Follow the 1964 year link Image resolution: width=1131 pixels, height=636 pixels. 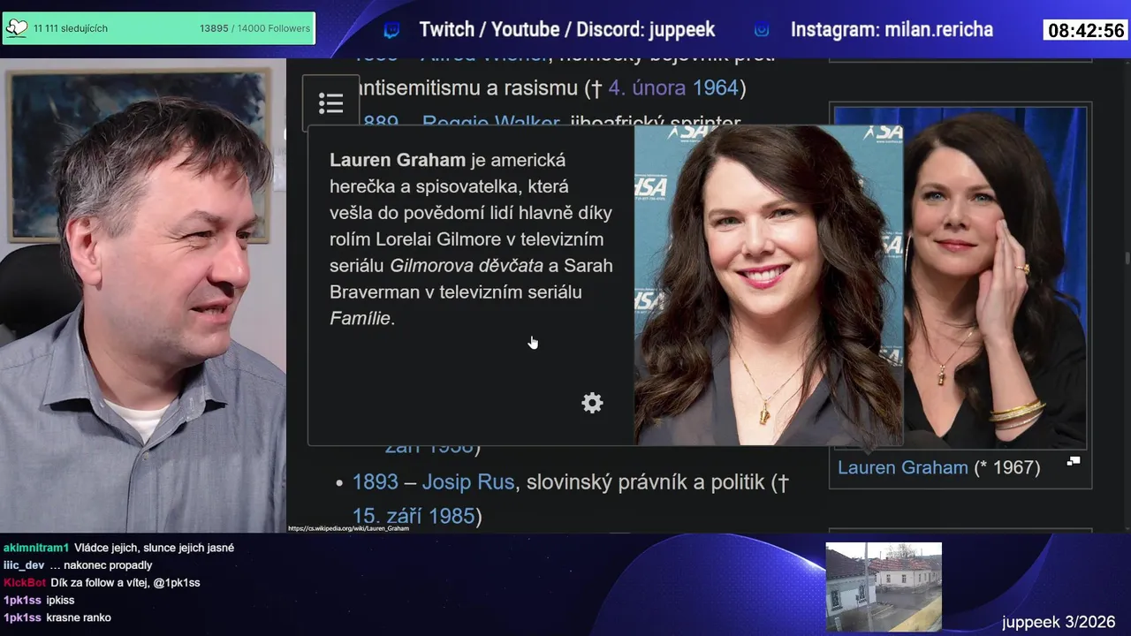coord(715,88)
